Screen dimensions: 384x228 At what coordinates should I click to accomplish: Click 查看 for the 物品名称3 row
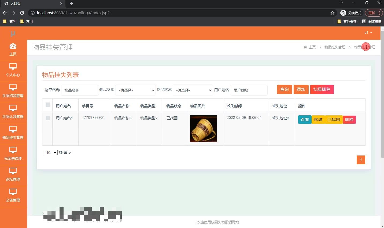pyautogui.click(x=305, y=120)
